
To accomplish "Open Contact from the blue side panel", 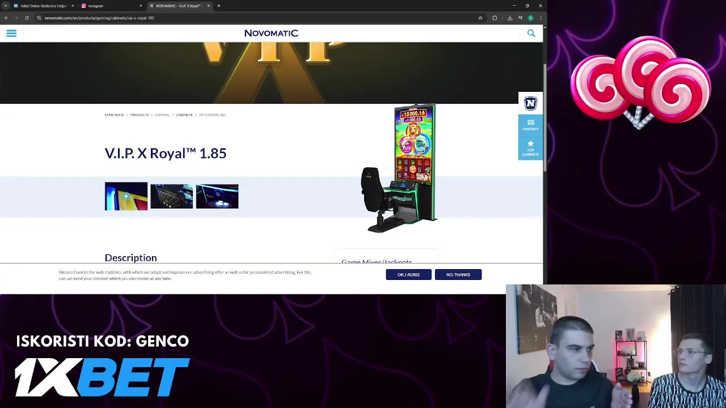I will [530, 125].
